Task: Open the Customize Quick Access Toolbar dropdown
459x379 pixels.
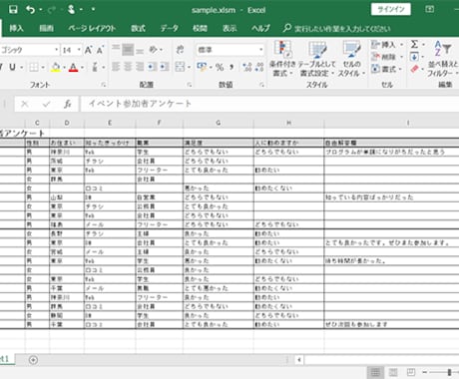Action: coord(93,9)
